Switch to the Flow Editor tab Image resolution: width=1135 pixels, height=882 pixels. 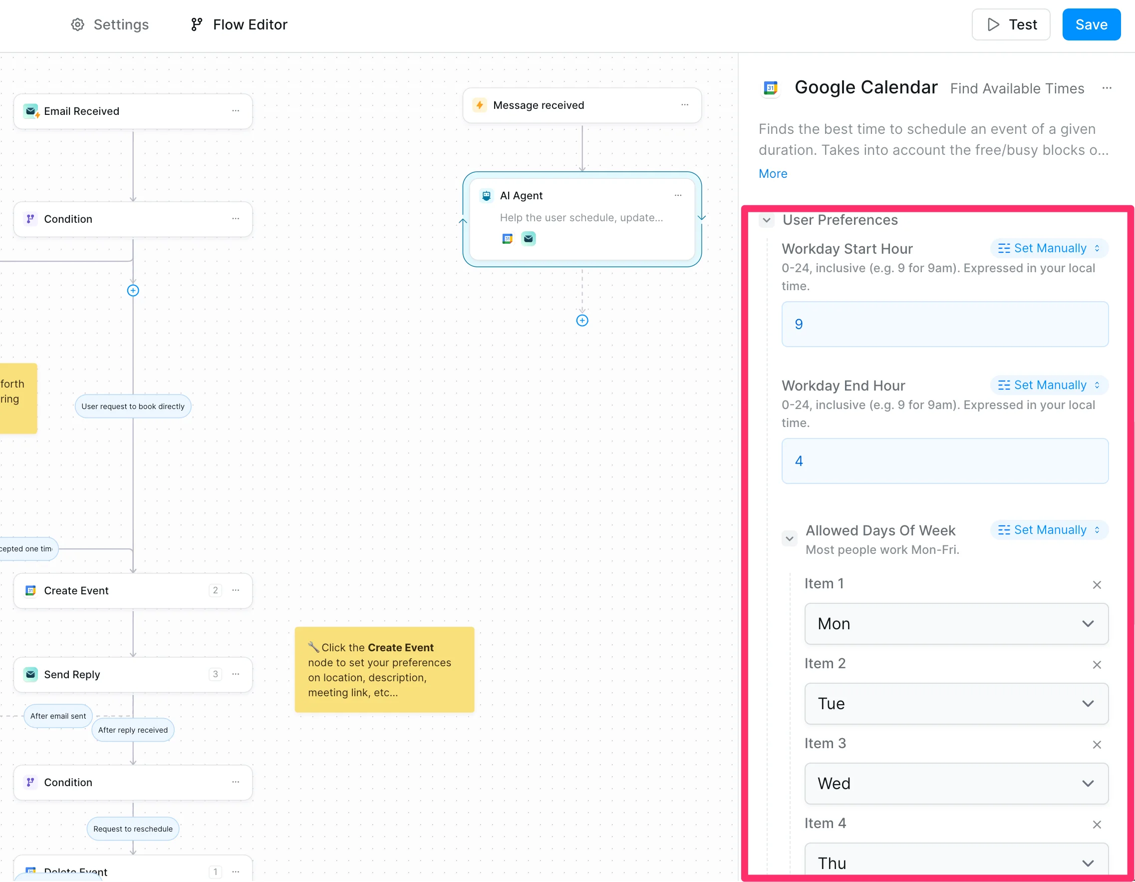(239, 24)
